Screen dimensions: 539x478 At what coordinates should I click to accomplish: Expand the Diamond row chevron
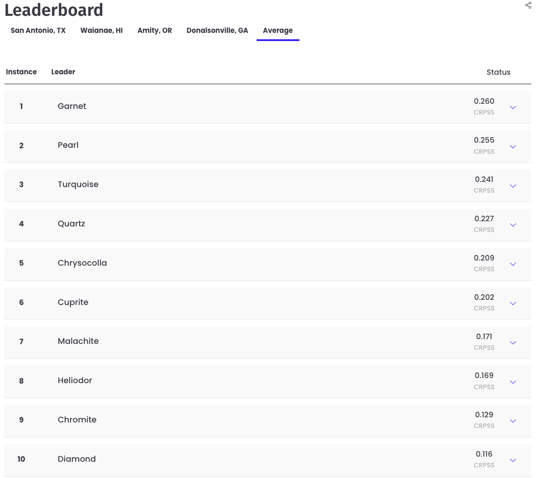pos(513,460)
